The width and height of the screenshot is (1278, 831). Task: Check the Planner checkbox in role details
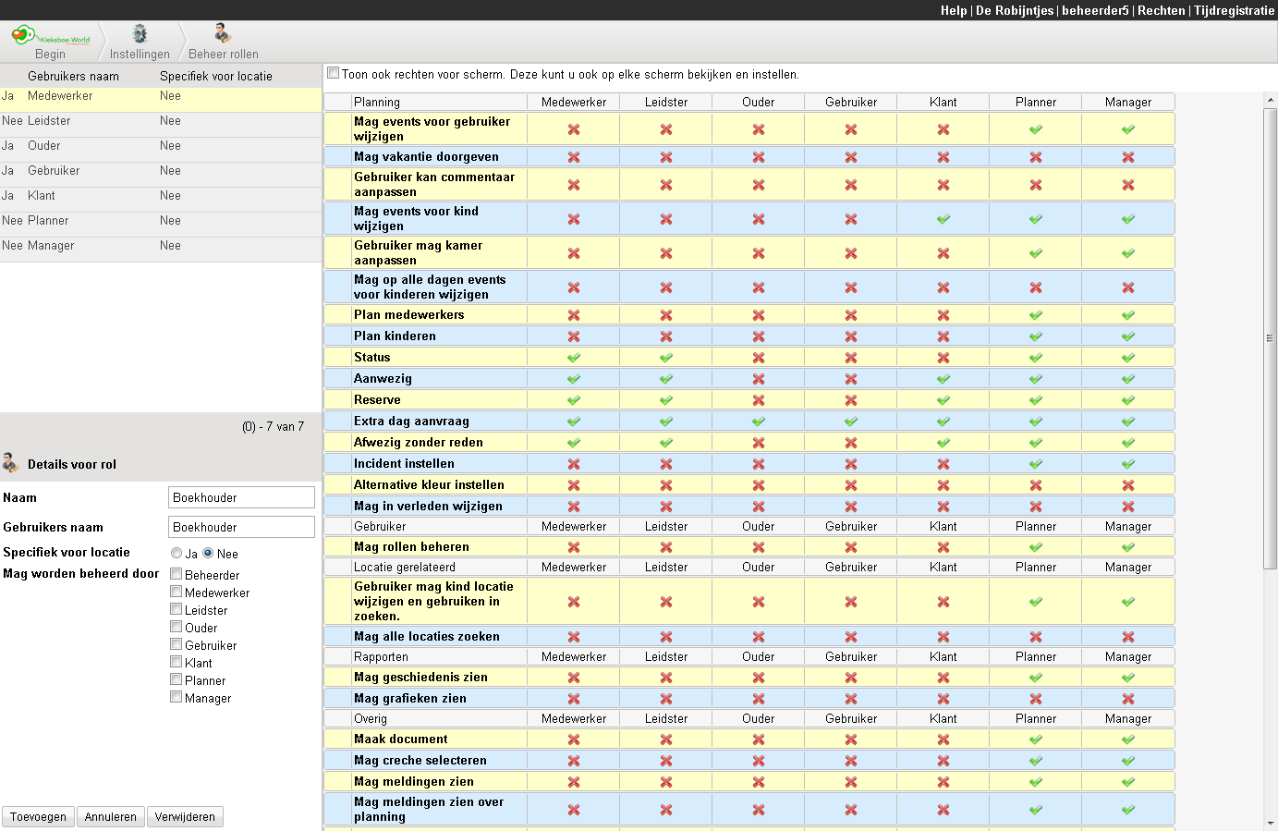176,679
